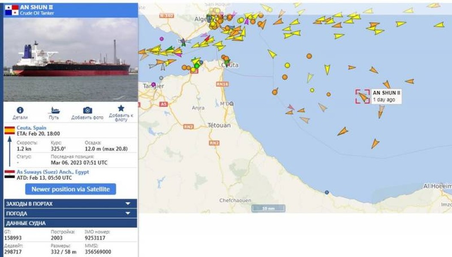
Task: Select the green vessel marker near Ceuta
Action: pos(227,61)
